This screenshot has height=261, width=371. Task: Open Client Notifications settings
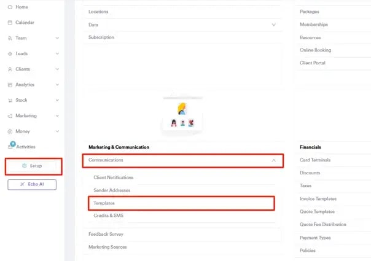point(113,177)
